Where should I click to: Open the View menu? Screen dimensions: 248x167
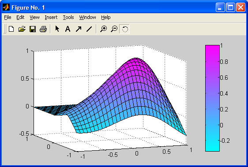(34, 17)
